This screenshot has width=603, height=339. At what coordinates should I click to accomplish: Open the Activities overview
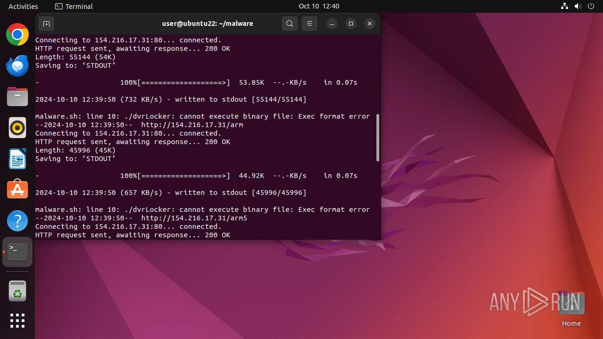click(x=23, y=6)
